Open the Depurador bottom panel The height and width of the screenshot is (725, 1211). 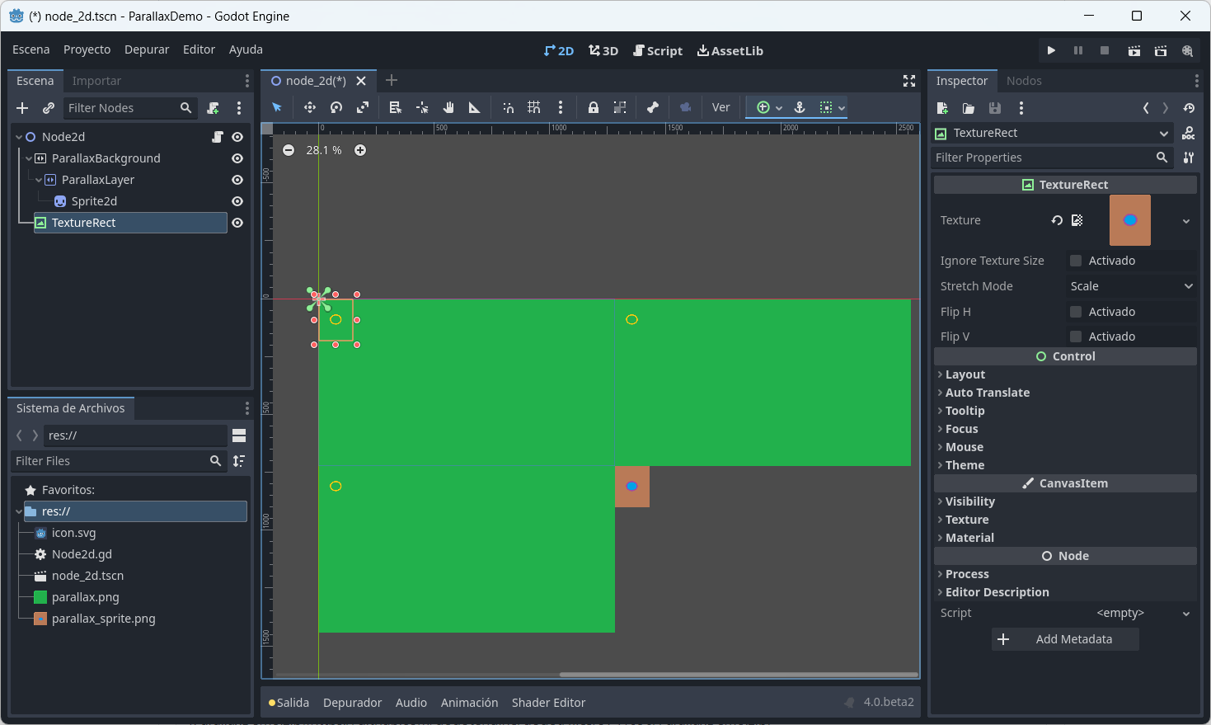click(352, 702)
